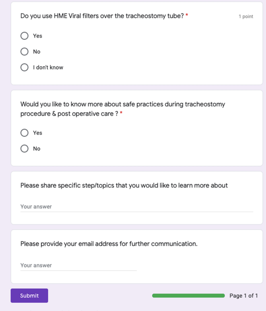Viewport: 266px width, 311px height.
Task: Select Yes for HME Viral filters question
Action: [x=24, y=36]
